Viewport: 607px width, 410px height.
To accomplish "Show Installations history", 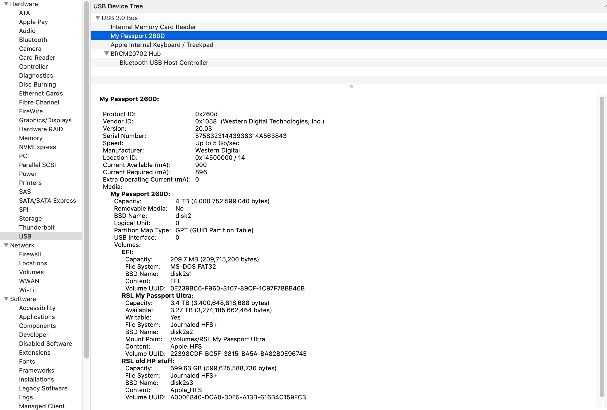I will [x=36, y=379].
